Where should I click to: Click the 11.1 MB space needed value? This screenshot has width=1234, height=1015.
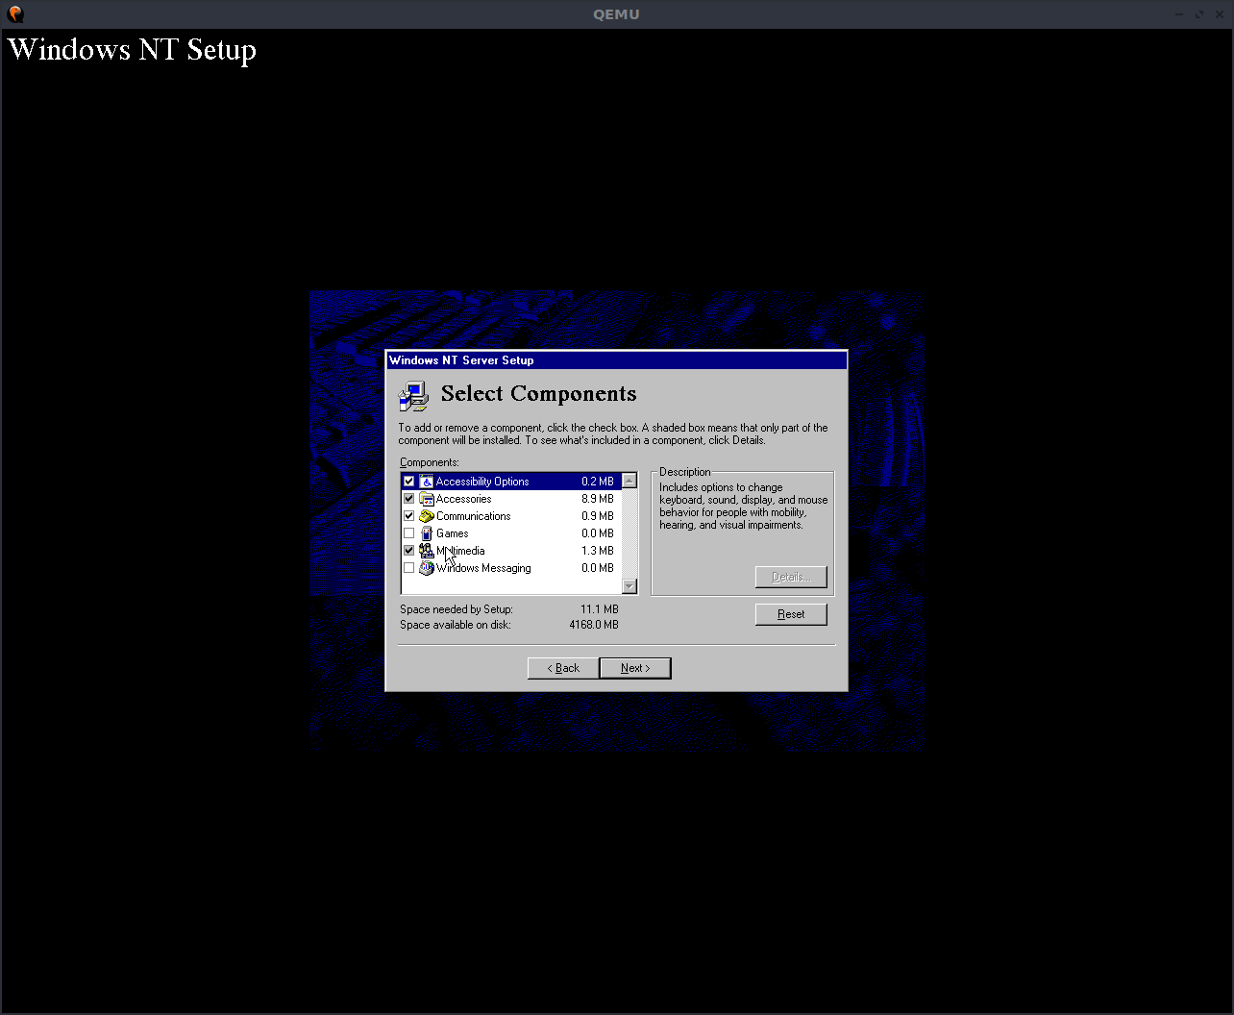click(600, 609)
